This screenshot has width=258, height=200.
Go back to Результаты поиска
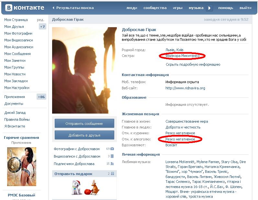coord(73,8)
